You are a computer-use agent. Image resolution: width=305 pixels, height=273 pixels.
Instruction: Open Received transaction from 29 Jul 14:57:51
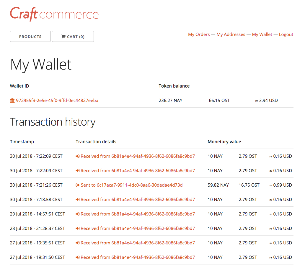[138, 214]
